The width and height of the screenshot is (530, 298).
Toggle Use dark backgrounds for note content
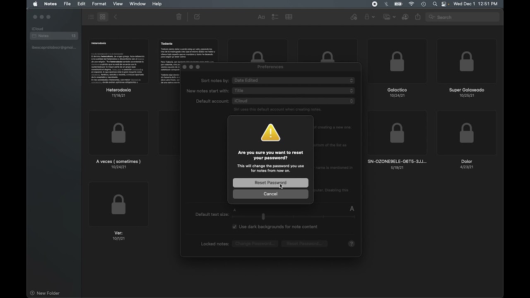pyautogui.click(x=234, y=227)
